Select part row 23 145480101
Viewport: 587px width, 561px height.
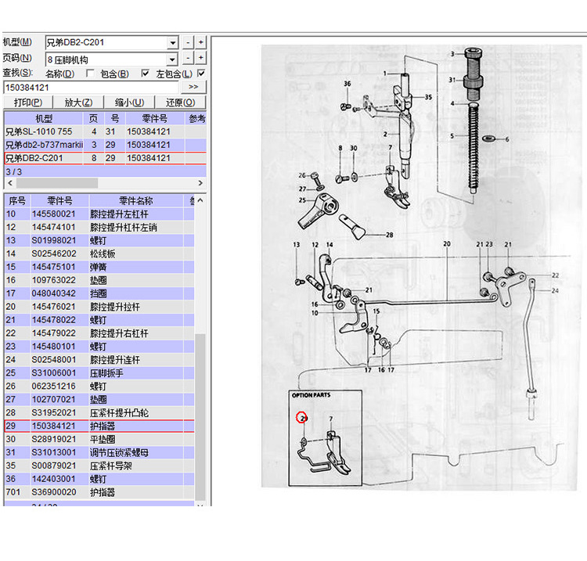point(99,347)
